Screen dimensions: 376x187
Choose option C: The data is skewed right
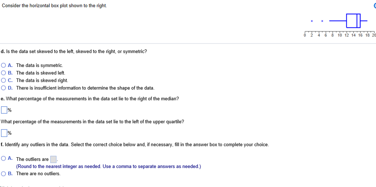4,80
